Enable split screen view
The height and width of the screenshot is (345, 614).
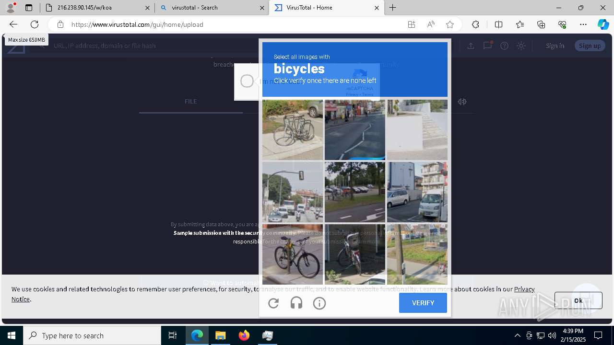point(498,24)
